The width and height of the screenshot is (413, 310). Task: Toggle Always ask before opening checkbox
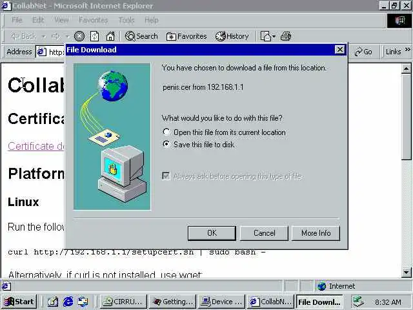(166, 176)
